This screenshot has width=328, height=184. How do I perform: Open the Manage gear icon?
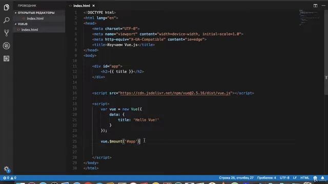click(7, 169)
